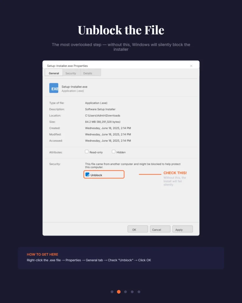Click the third carousel dot
The image size is (242, 303).
(125, 291)
